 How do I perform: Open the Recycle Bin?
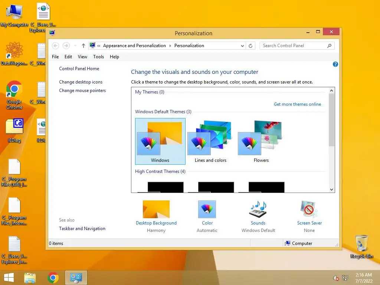point(361,246)
